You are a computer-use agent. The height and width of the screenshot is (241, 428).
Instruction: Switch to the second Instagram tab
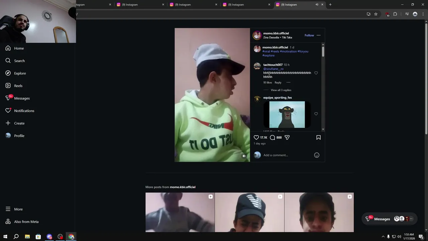[140, 5]
